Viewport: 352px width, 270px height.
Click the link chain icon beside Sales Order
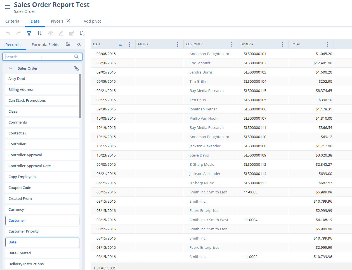tap(76, 68)
